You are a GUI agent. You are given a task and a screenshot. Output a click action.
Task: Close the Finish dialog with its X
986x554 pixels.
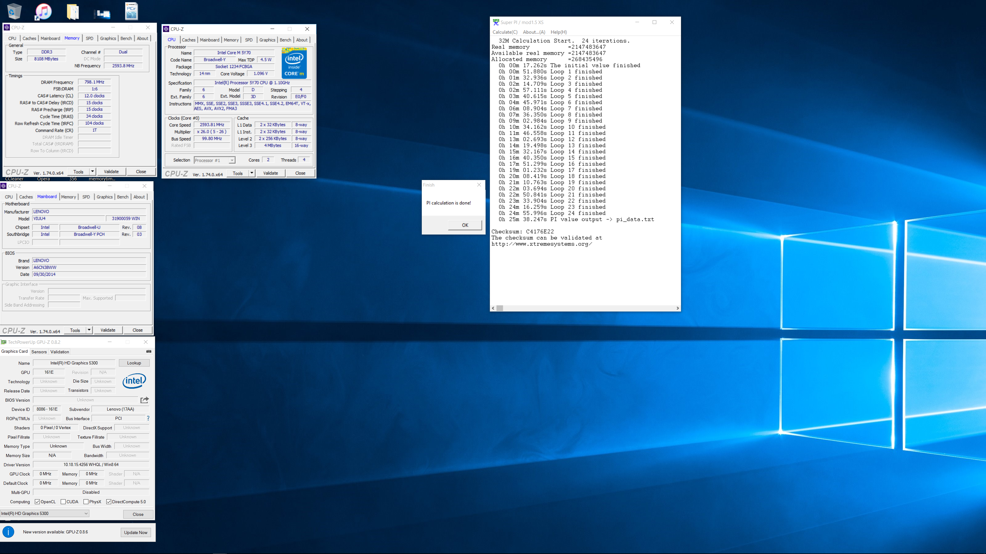[x=479, y=185]
